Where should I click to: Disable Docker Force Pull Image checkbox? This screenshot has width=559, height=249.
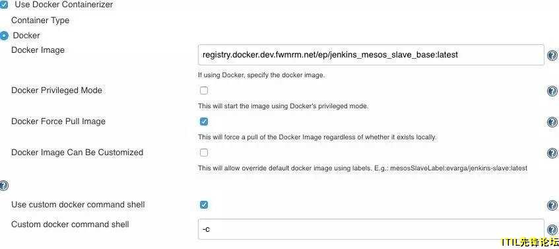coord(204,122)
